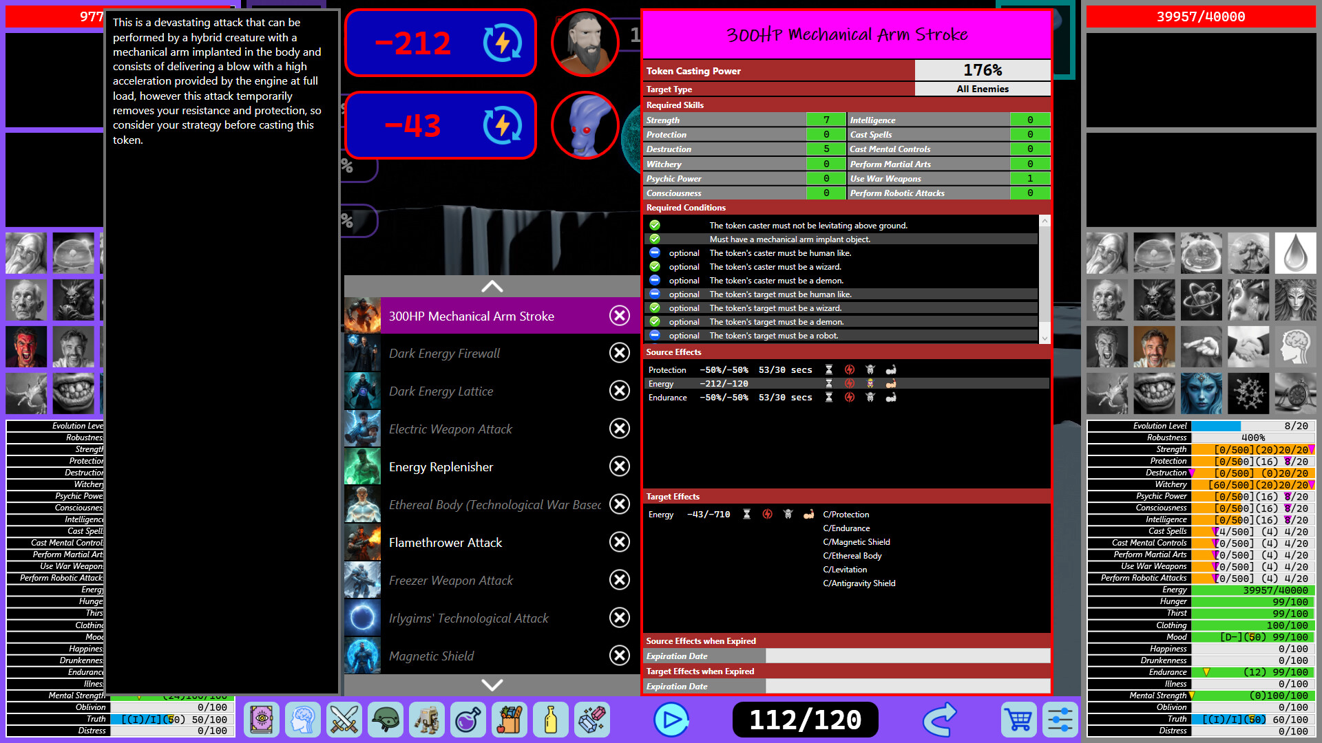
Task: Select the brain mind-skills icon
Action: [x=303, y=720]
